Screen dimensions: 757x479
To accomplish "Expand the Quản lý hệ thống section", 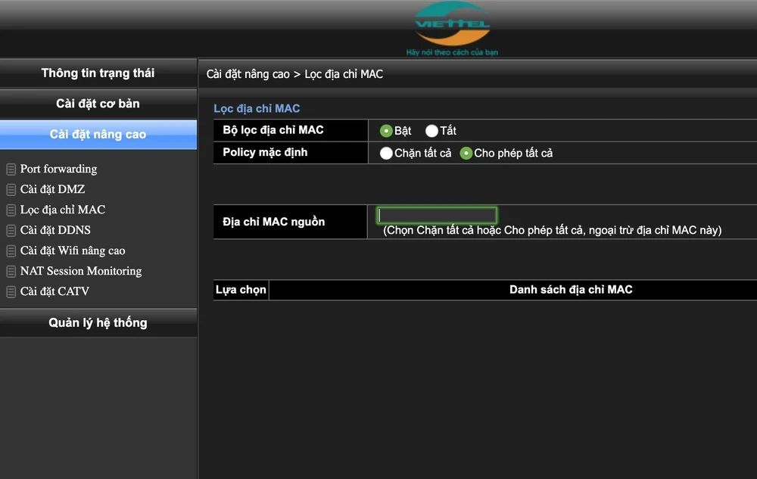I will pyautogui.click(x=98, y=323).
